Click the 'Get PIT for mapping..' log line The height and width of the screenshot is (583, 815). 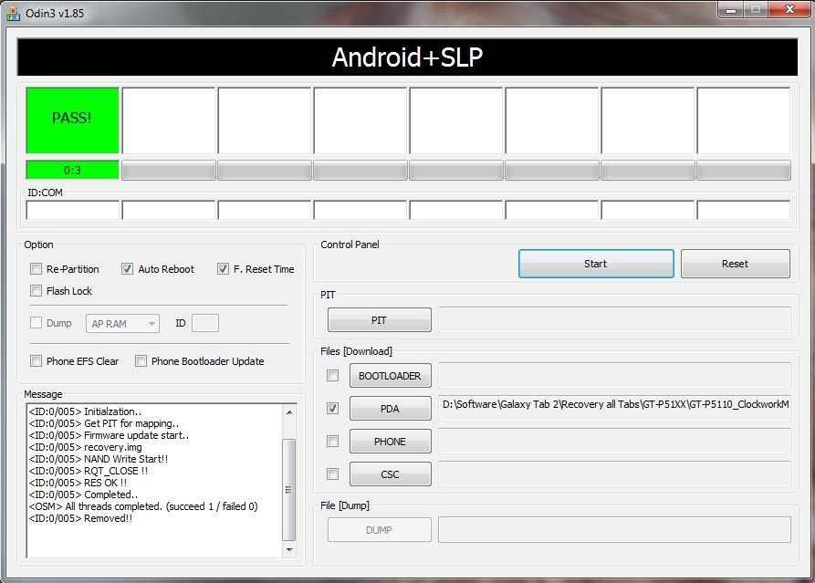pyautogui.click(x=103, y=423)
